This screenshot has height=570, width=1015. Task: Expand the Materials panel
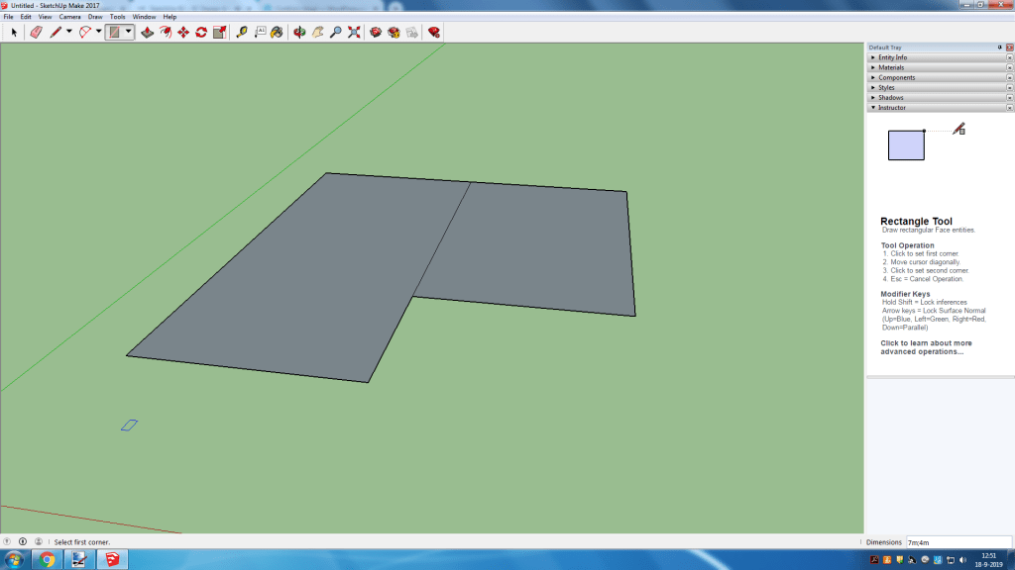tap(891, 67)
